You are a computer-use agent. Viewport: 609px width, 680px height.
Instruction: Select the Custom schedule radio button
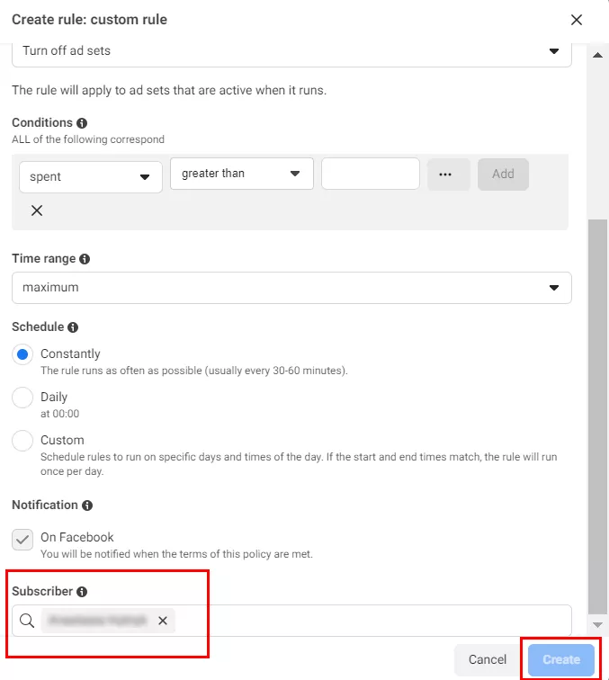coord(22,441)
